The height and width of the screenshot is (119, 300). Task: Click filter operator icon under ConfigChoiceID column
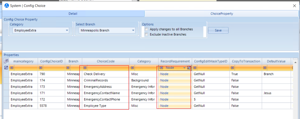click(41, 68)
